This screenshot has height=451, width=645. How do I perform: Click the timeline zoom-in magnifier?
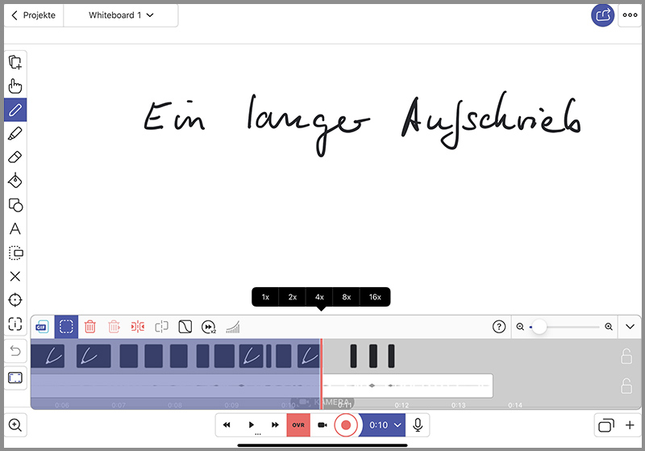click(609, 327)
